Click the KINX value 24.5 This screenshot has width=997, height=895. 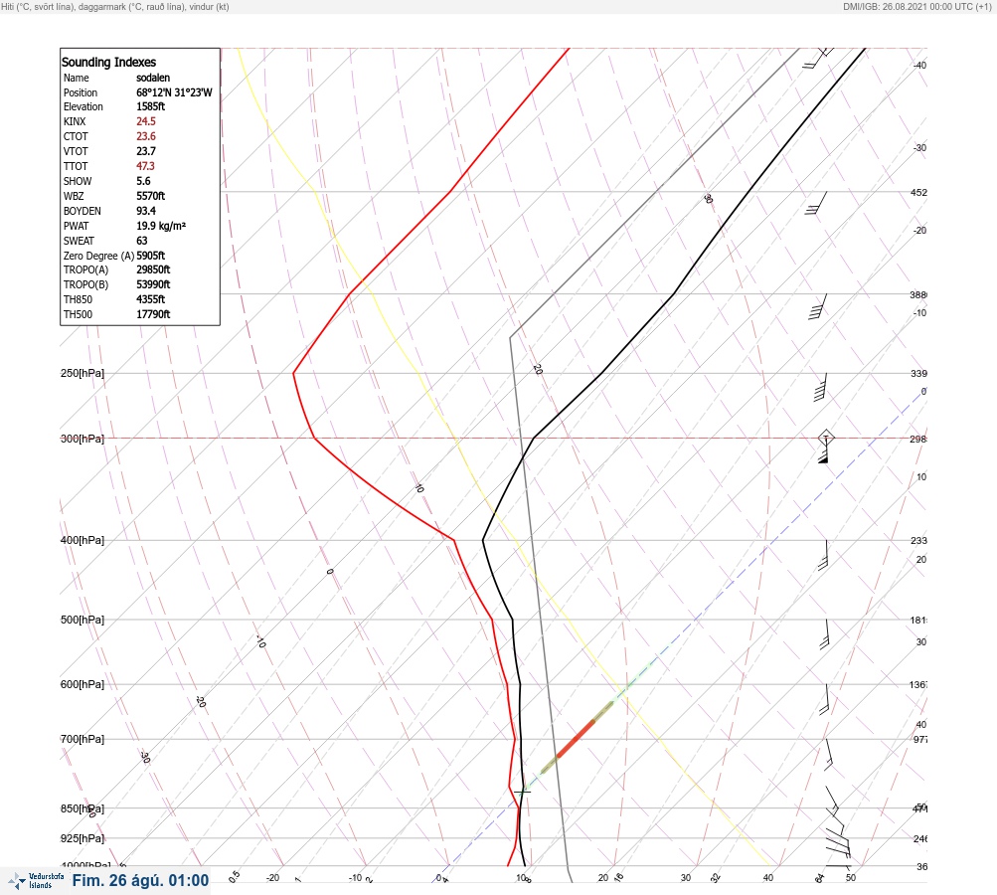pos(145,121)
